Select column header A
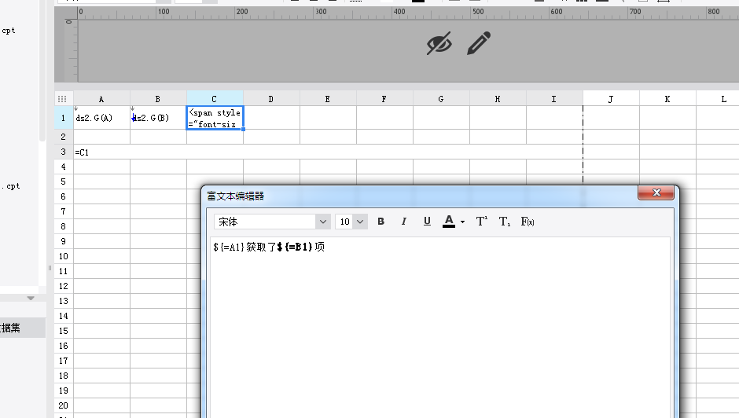 (x=101, y=99)
